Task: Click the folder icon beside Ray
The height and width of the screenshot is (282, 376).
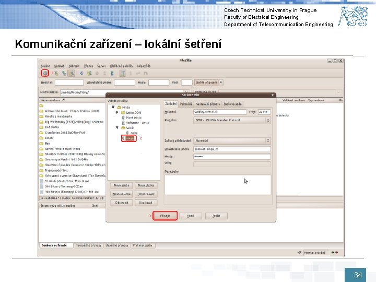Action: [41, 144]
